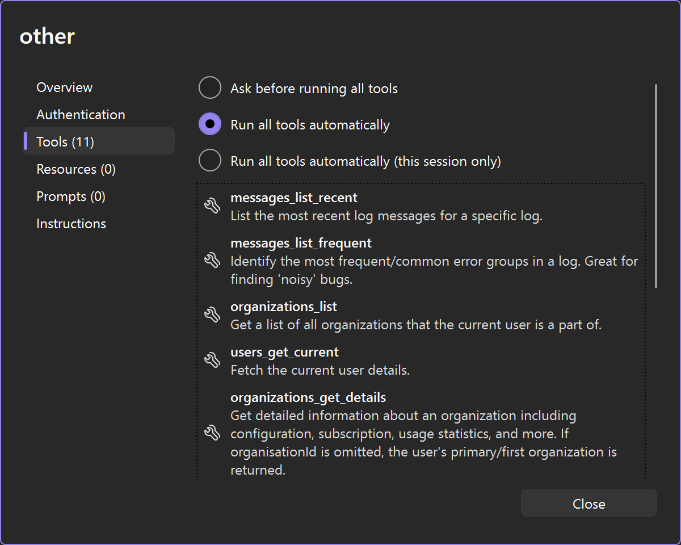The width and height of the screenshot is (681, 545).
Task: Open the Resources (0) section
Action: coord(75,169)
